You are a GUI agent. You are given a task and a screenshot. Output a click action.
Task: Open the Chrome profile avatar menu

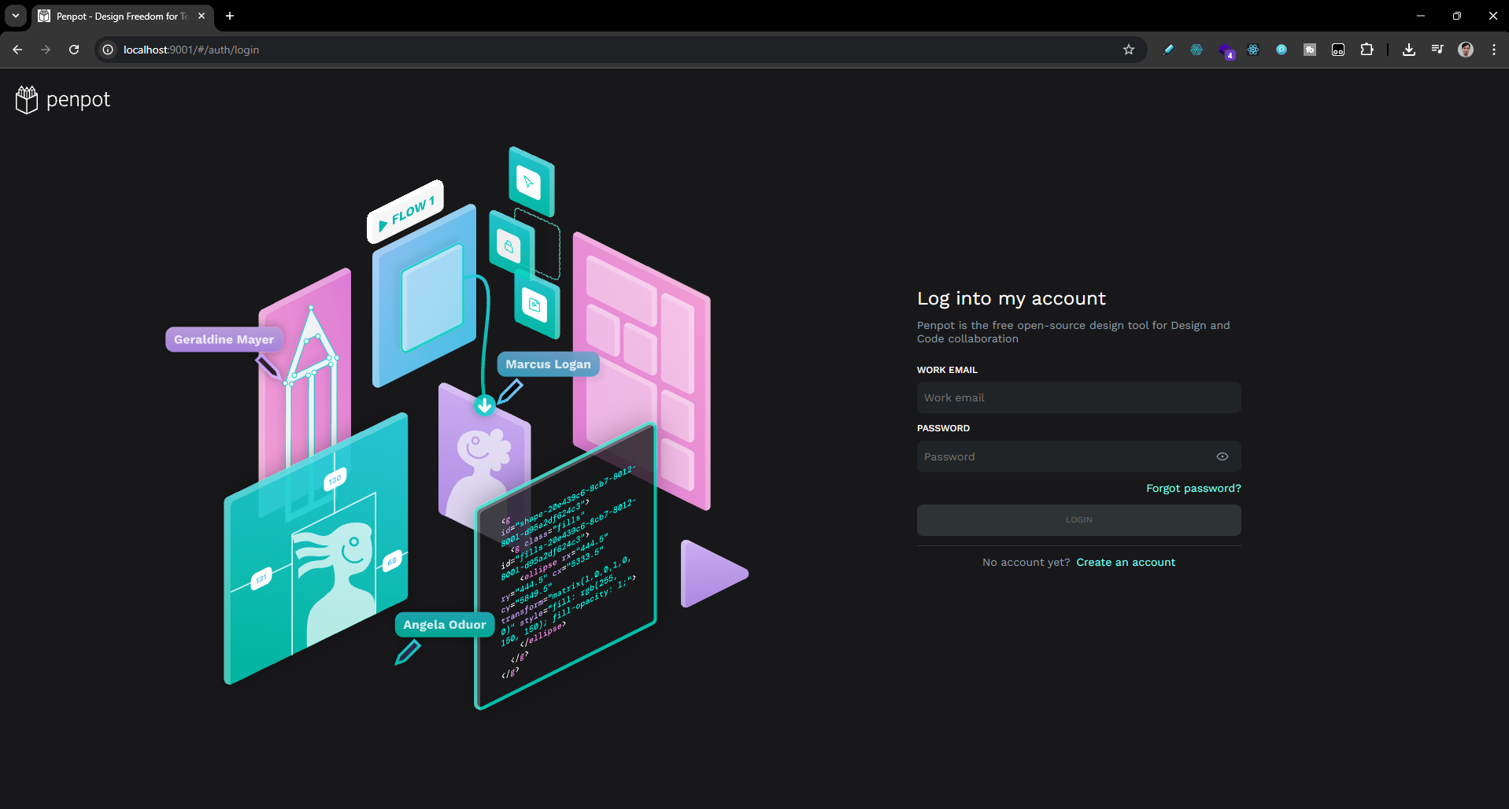click(x=1465, y=50)
